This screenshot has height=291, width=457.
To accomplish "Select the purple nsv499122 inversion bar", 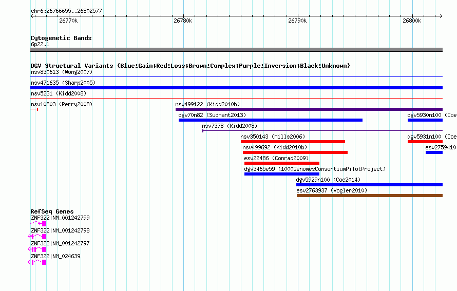I will point(309,109).
